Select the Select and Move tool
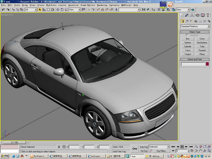 click(x=58, y=10)
